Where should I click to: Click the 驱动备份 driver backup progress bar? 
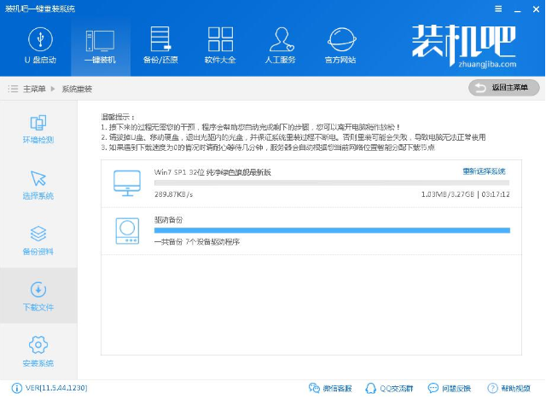click(331, 230)
